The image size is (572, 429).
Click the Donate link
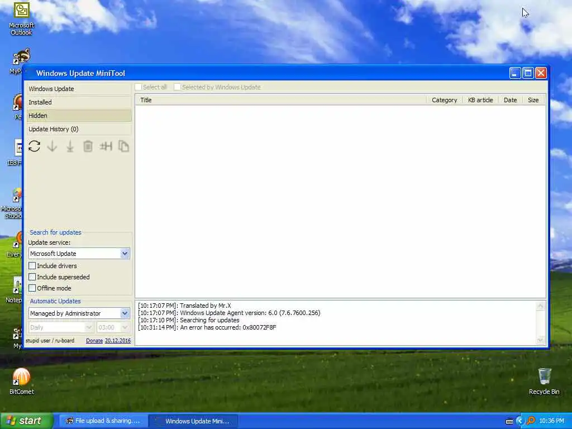(94, 340)
